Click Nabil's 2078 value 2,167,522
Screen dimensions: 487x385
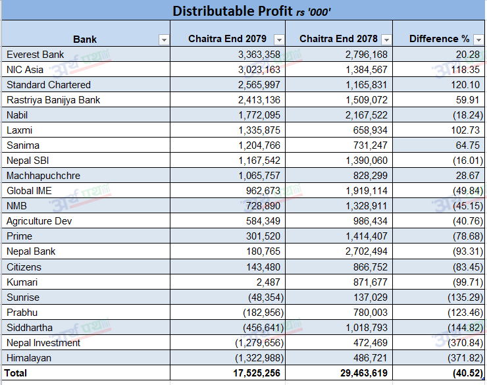pyautogui.click(x=367, y=115)
